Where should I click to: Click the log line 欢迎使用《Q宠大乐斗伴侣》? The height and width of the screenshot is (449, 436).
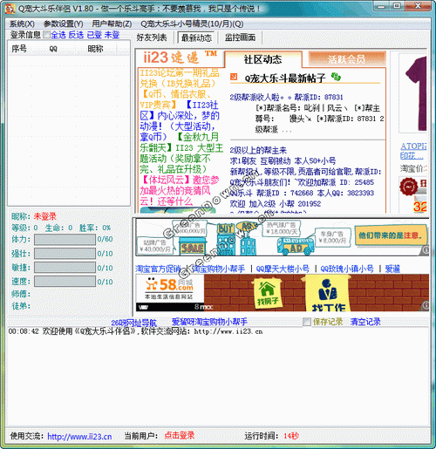coord(135,331)
